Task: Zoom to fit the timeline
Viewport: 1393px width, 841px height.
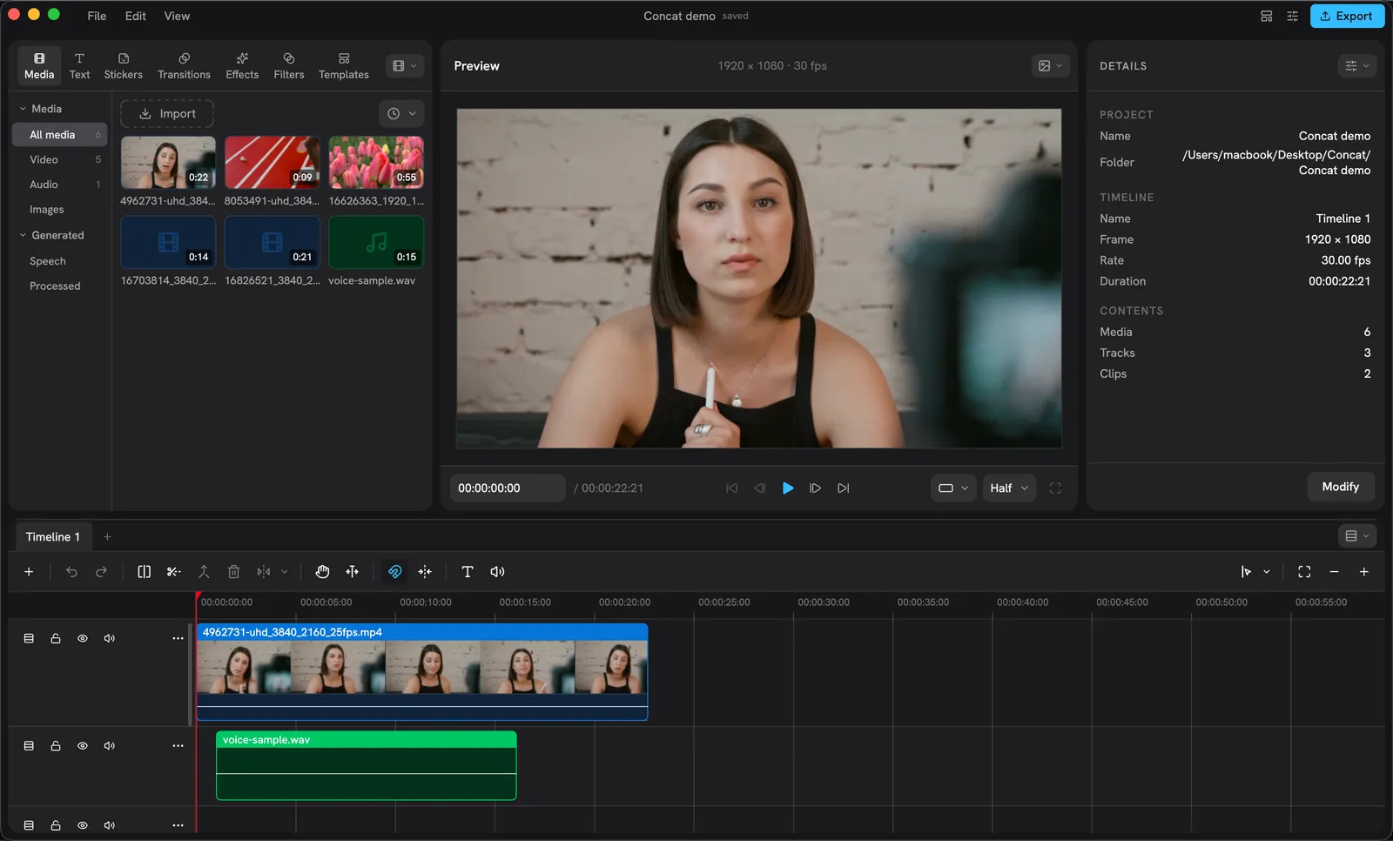Action: point(1304,572)
